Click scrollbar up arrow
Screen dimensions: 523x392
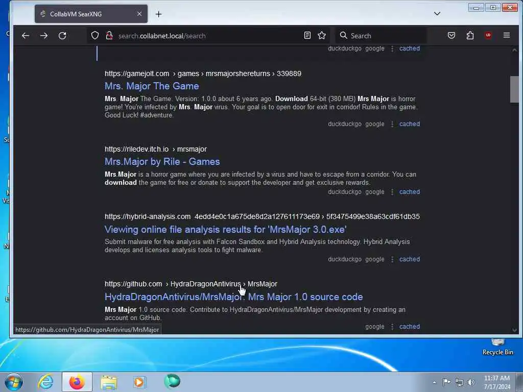[x=514, y=50]
